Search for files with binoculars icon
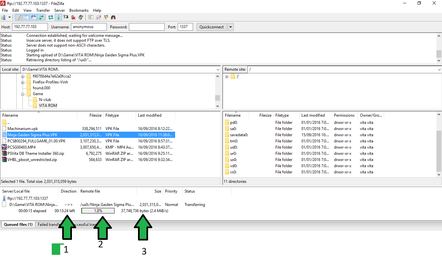 113,17
